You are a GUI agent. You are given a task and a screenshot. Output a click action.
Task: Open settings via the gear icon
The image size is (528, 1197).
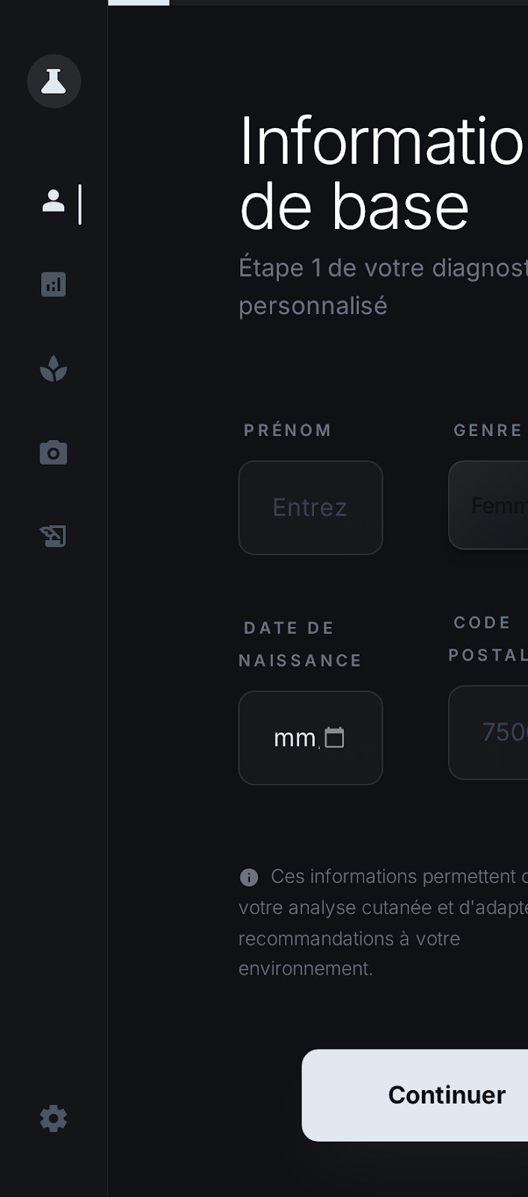tap(54, 1118)
